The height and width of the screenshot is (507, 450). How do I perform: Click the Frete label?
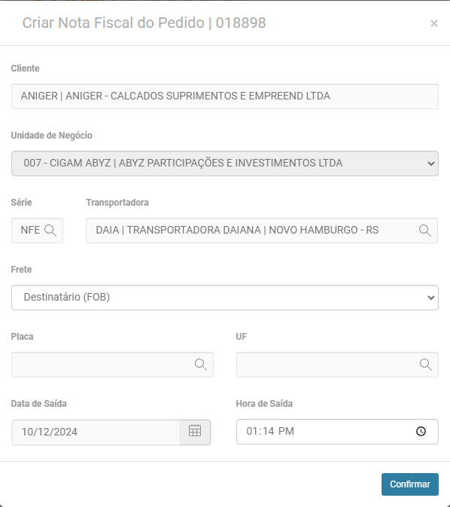click(x=21, y=270)
